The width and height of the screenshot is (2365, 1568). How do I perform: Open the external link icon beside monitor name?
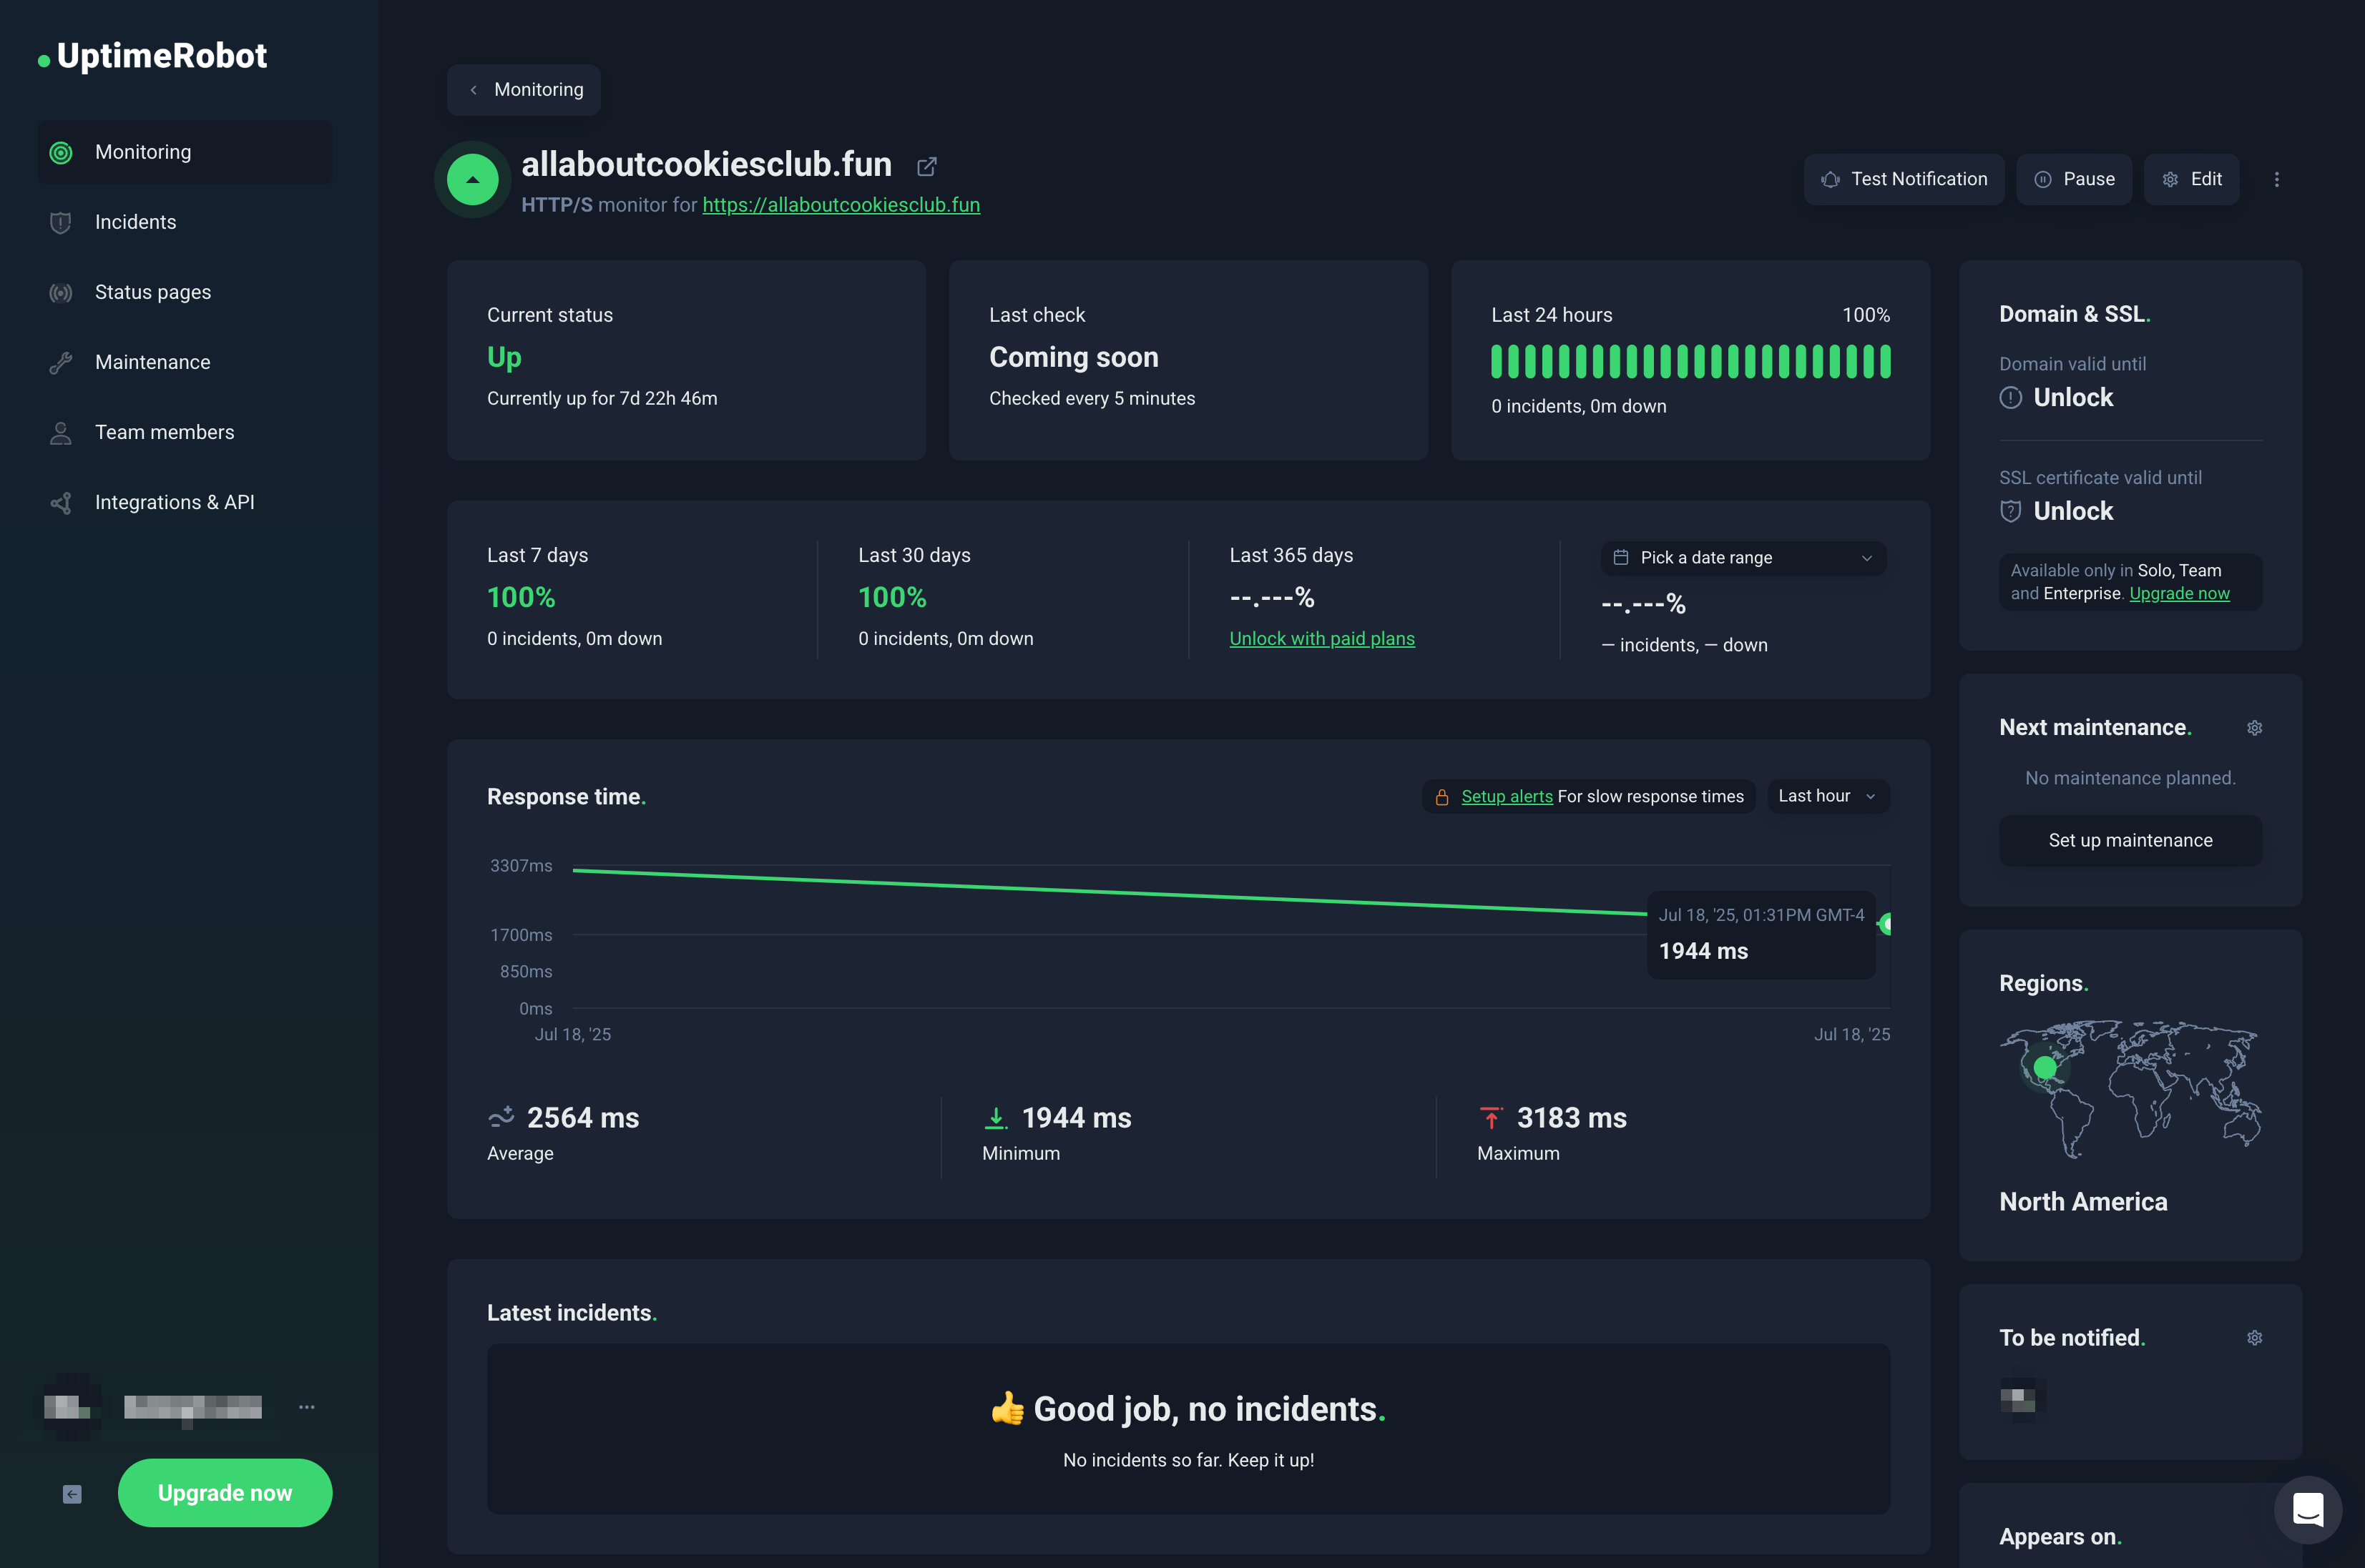[x=926, y=166]
